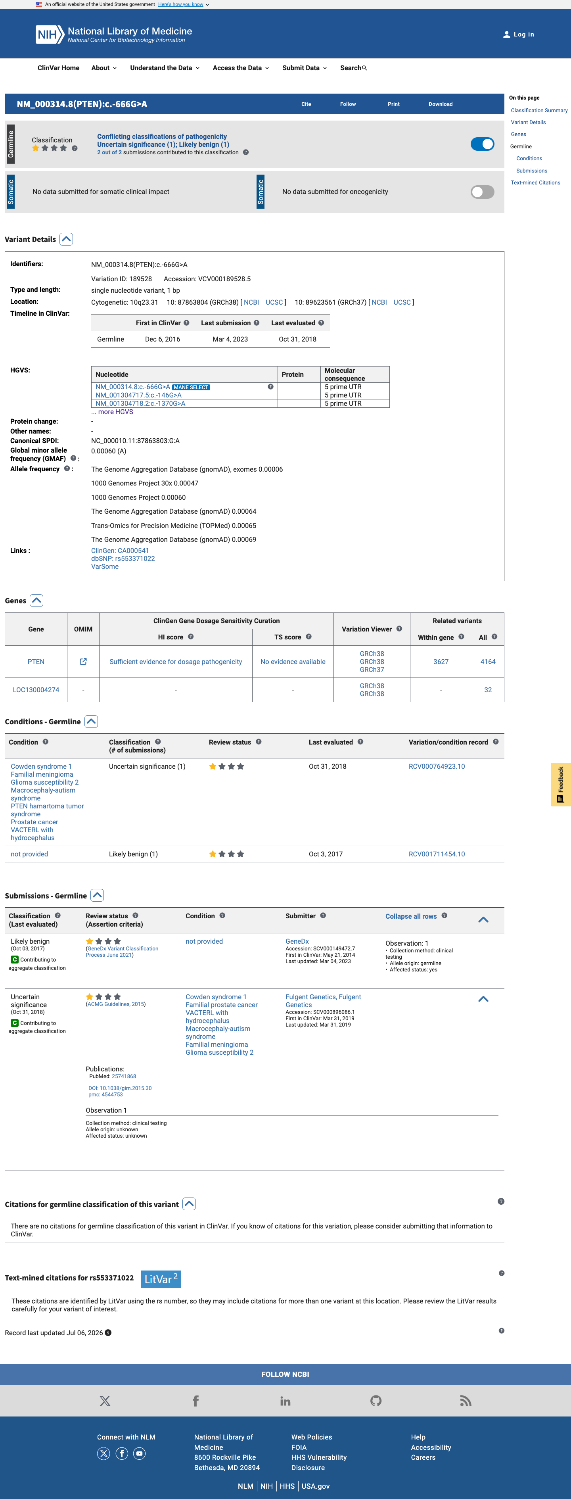The image size is (571, 1499).
Task: Go to ClinVar Home
Action: pos(59,68)
